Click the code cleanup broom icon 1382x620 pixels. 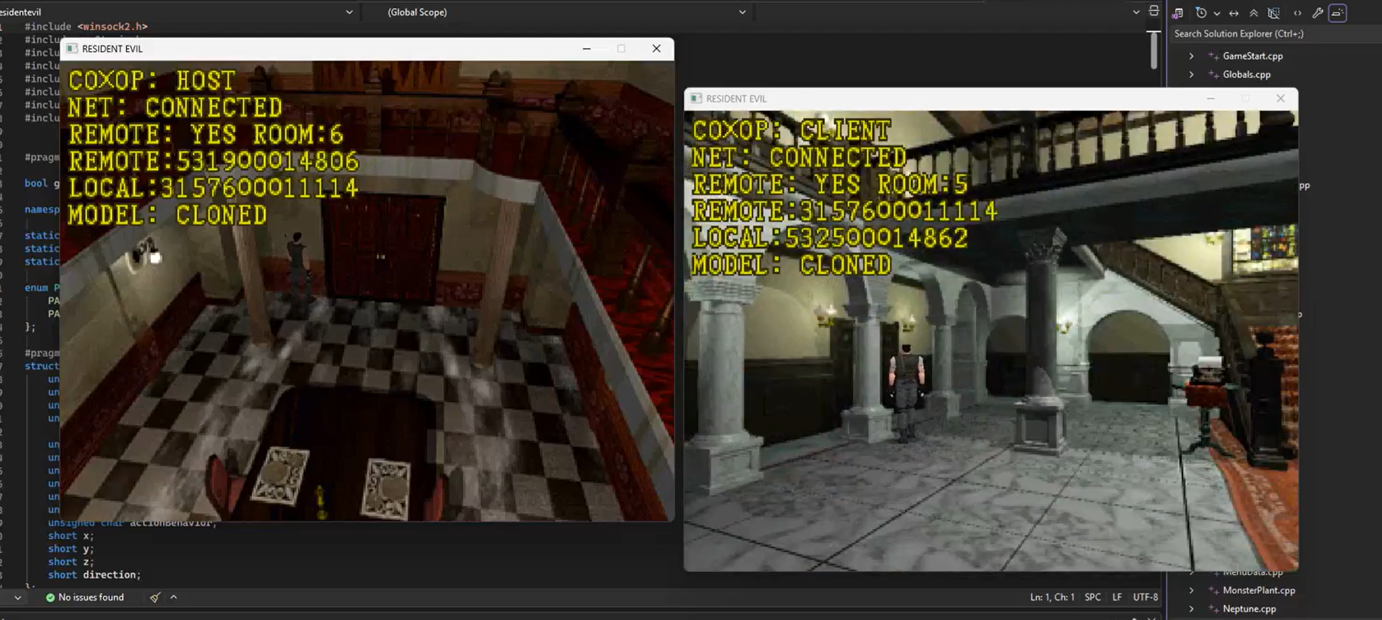(155, 597)
